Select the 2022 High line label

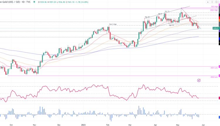[214, 10]
